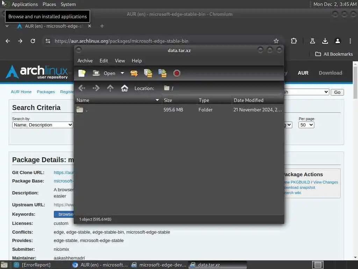Image resolution: width=358 pixels, height=269 pixels.
Task: Click the '21 November 2024' date cell
Action: (258, 110)
